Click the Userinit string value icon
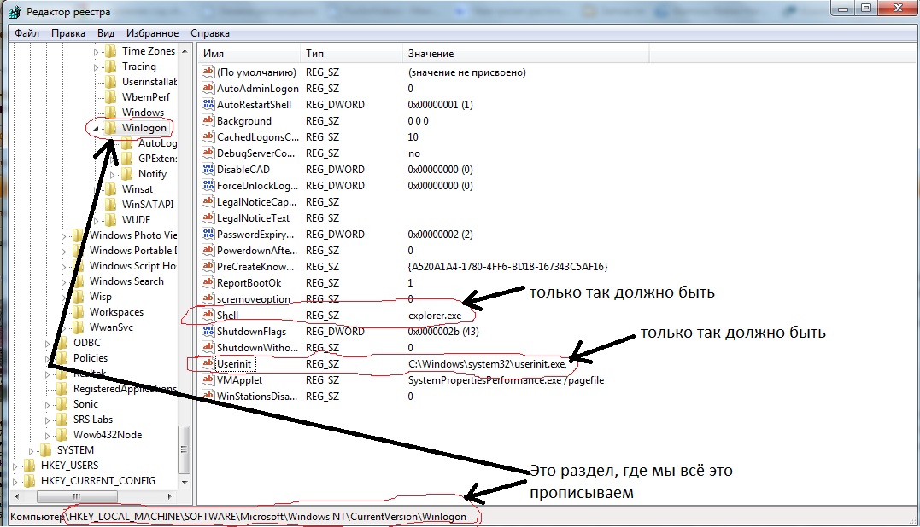This screenshot has height=527, width=920. (208, 364)
